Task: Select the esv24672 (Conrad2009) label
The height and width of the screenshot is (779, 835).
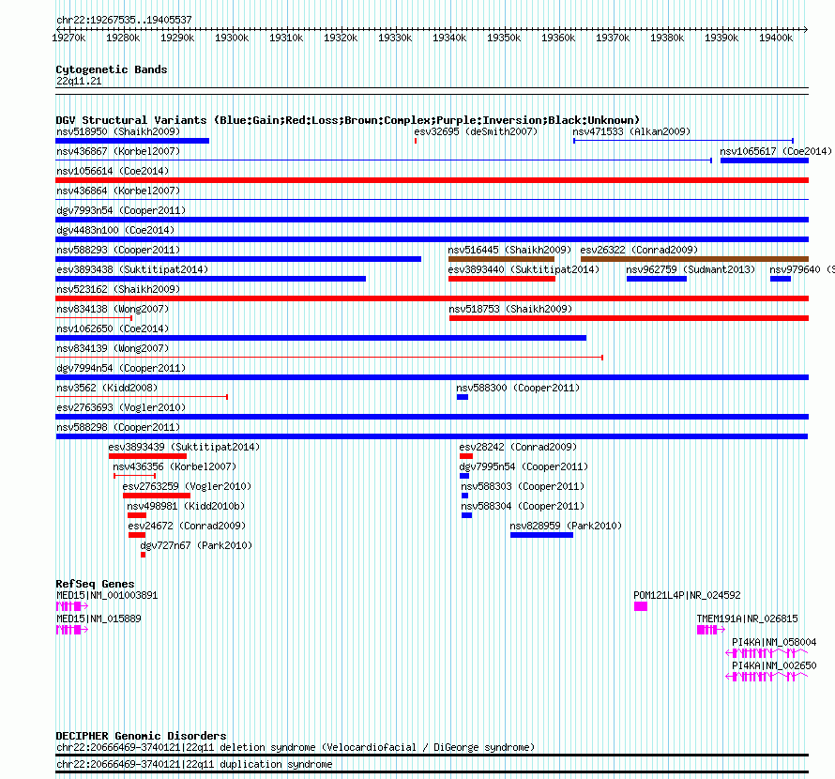Action: pyautogui.click(x=187, y=526)
